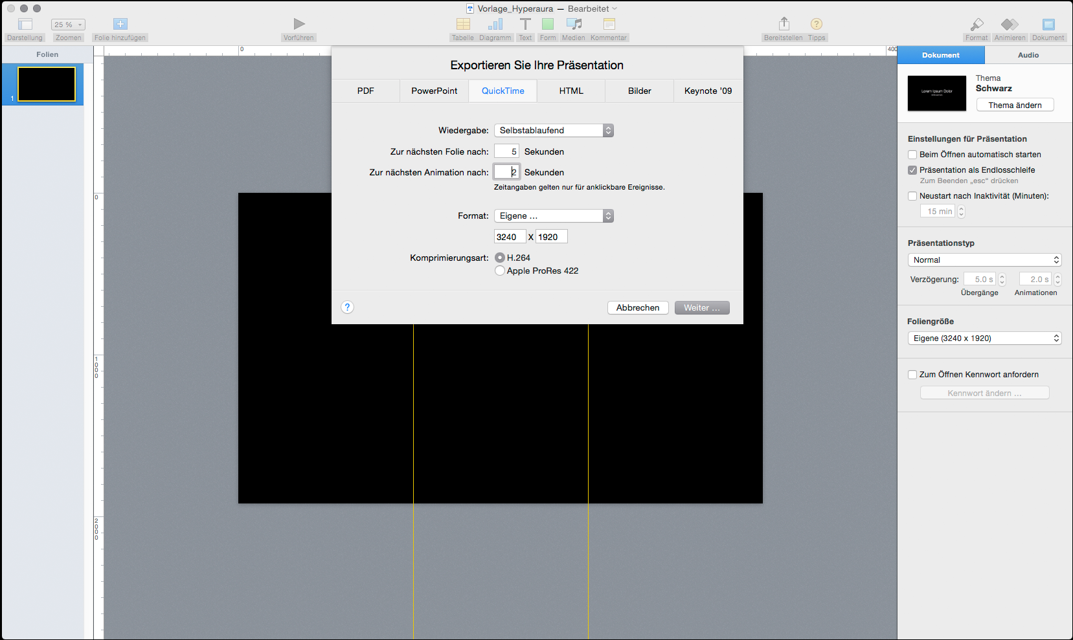
Task: Select Apple ProRes 422 compression option
Action: [x=500, y=271]
